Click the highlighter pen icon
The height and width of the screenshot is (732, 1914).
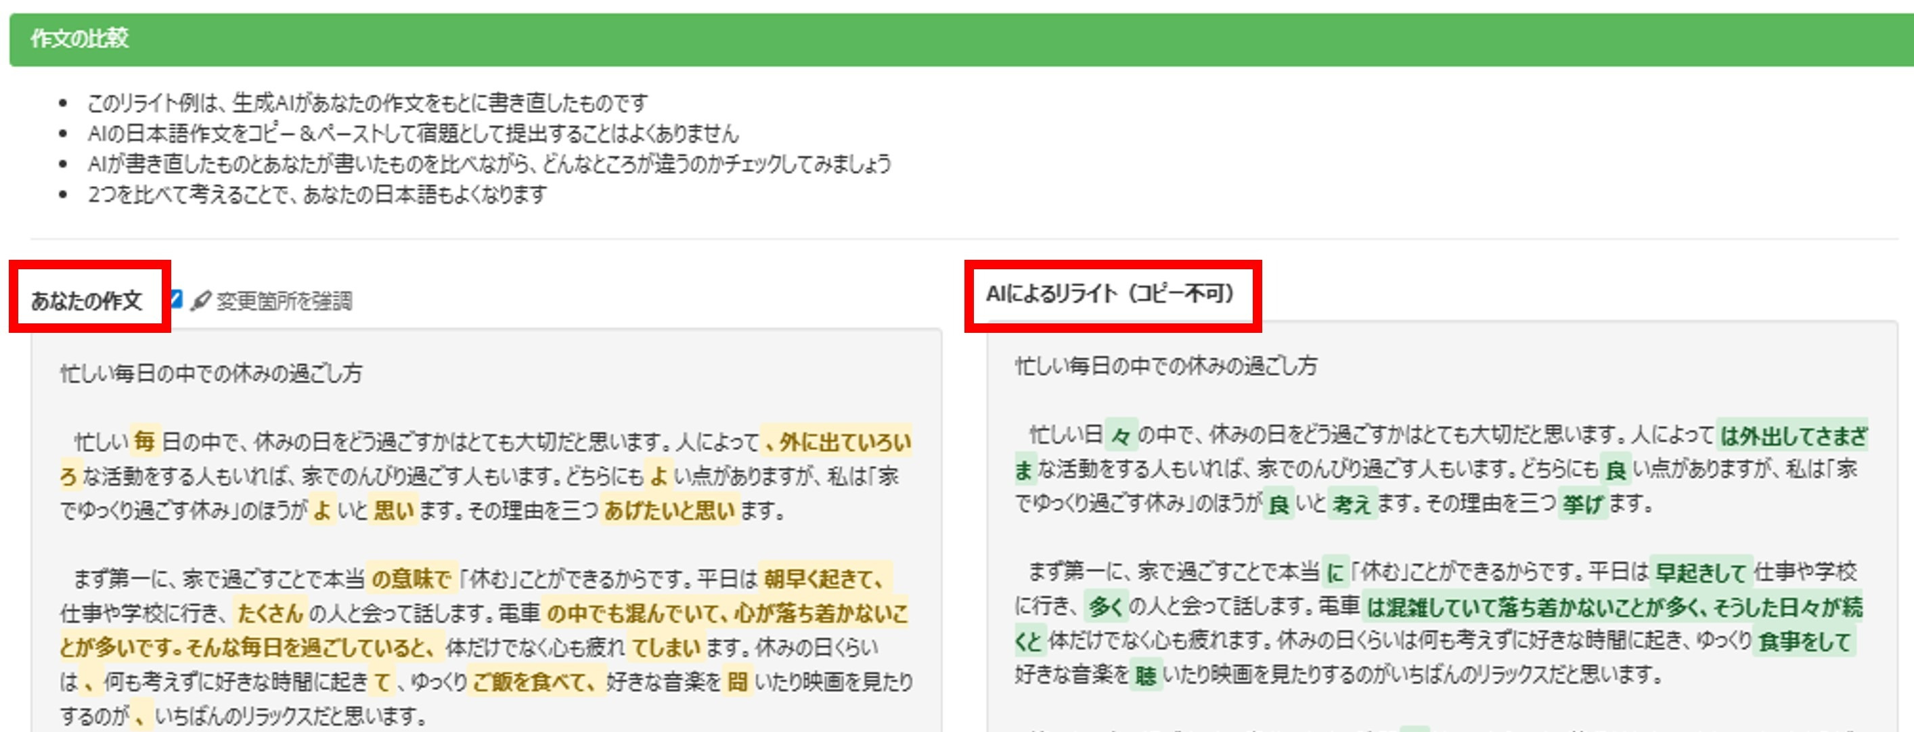click(x=200, y=300)
